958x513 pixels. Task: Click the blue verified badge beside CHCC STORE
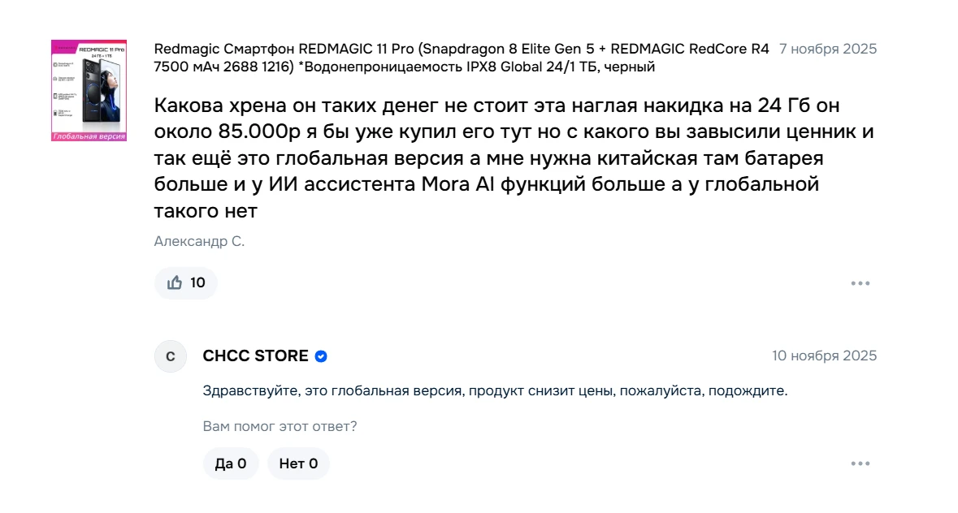pos(321,356)
